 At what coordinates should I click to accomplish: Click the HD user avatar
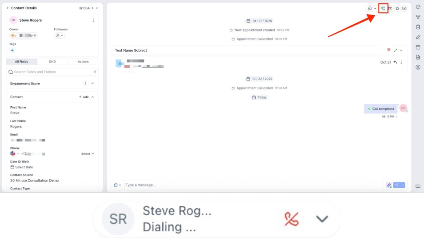tap(404, 108)
